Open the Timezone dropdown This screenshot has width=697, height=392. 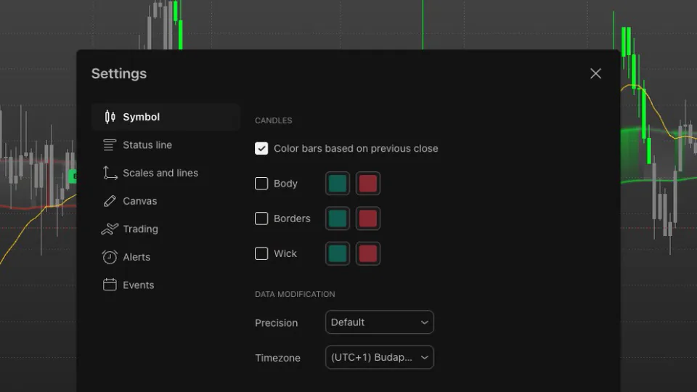379,357
